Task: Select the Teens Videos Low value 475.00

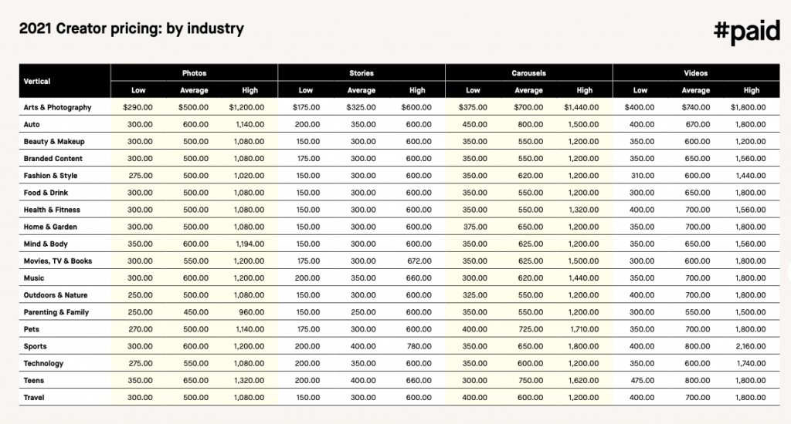Action: click(642, 381)
